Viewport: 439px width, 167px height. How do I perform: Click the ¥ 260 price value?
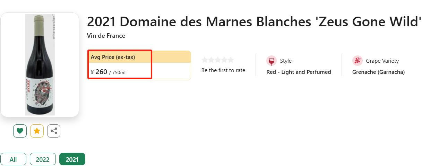click(101, 72)
